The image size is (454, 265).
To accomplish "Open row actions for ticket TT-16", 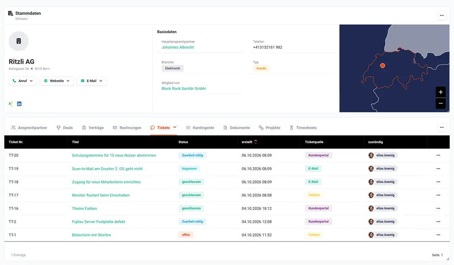I will 438,208.
